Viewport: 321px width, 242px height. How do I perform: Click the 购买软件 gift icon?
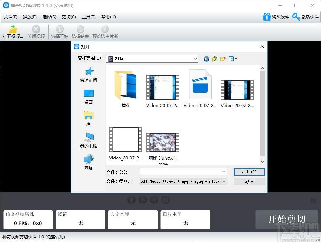coord(266,17)
